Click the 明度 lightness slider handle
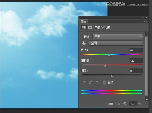 tap(112, 76)
